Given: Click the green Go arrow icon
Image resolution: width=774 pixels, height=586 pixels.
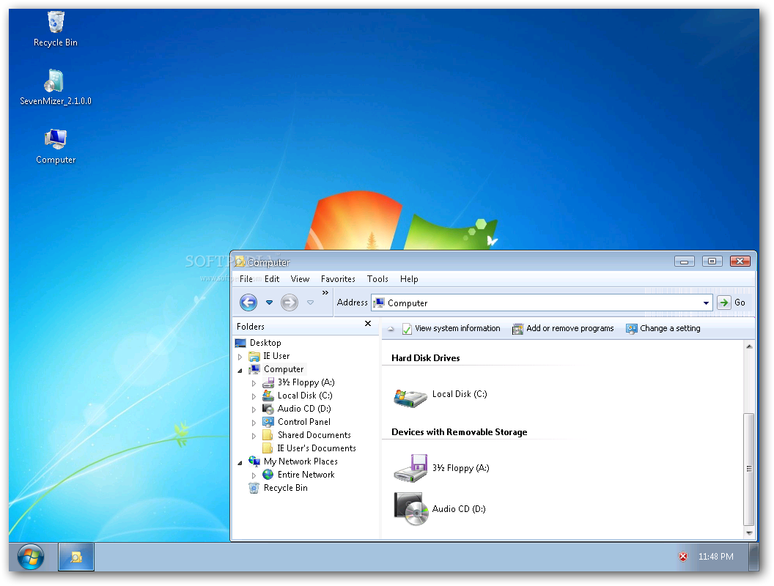Looking at the screenshot, I should point(723,303).
